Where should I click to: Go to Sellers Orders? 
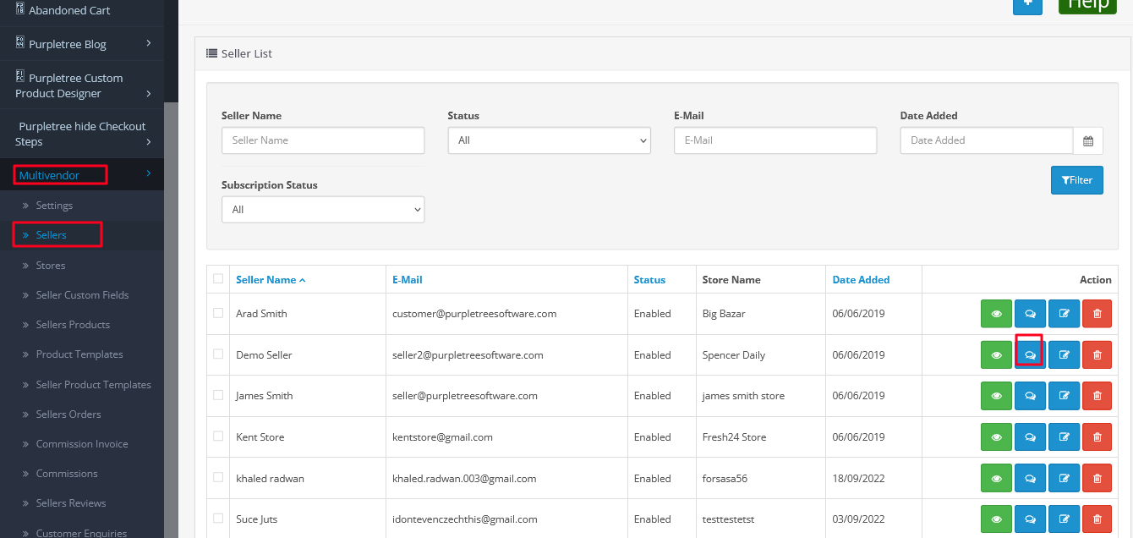tap(68, 414)
